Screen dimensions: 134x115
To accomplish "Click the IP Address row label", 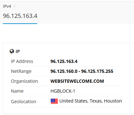I will click(x=22, y=61).
